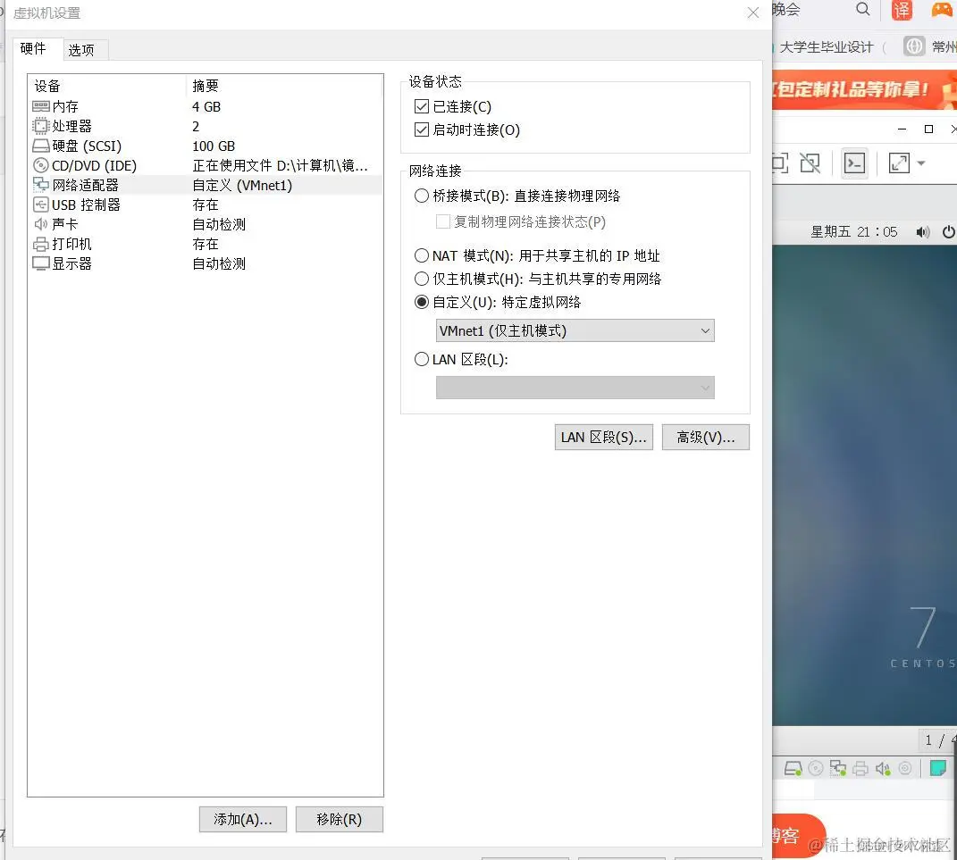Click network adapter status icon in VMware status bar
This screenshot has width=957, height=860.
click(838, 769)
